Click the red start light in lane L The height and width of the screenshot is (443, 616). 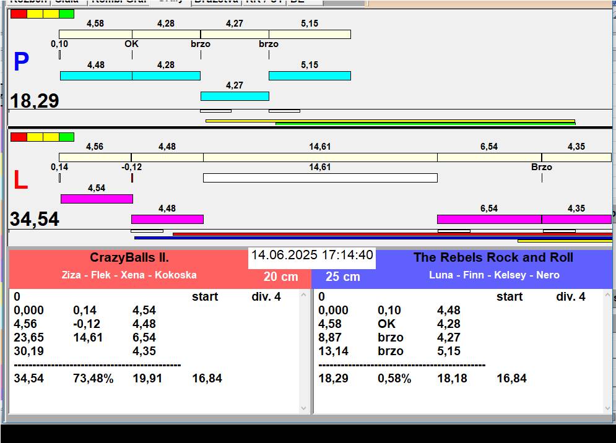coord(19,137)
